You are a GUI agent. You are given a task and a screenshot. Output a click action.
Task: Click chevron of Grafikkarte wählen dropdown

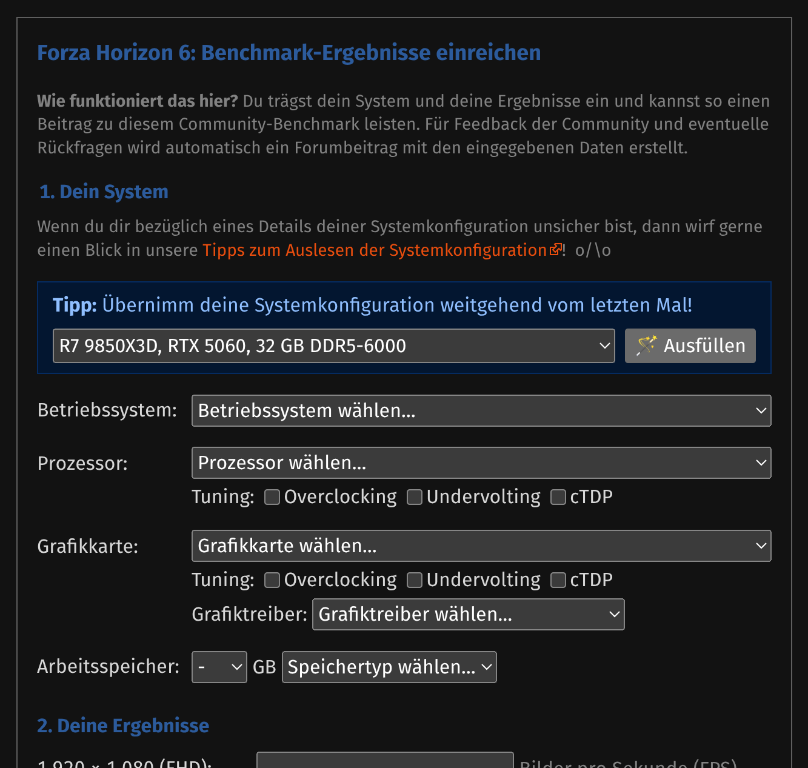761,546
